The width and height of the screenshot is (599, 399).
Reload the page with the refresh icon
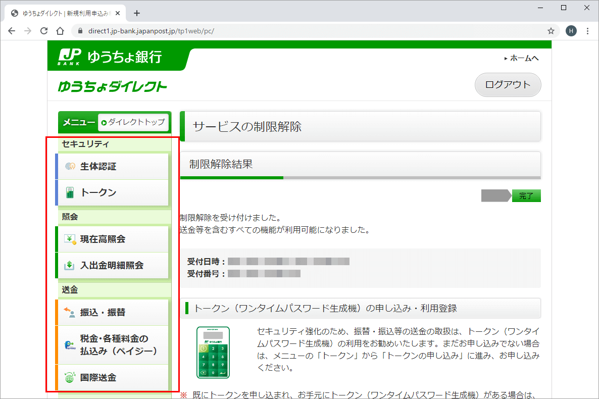(44, 31)
